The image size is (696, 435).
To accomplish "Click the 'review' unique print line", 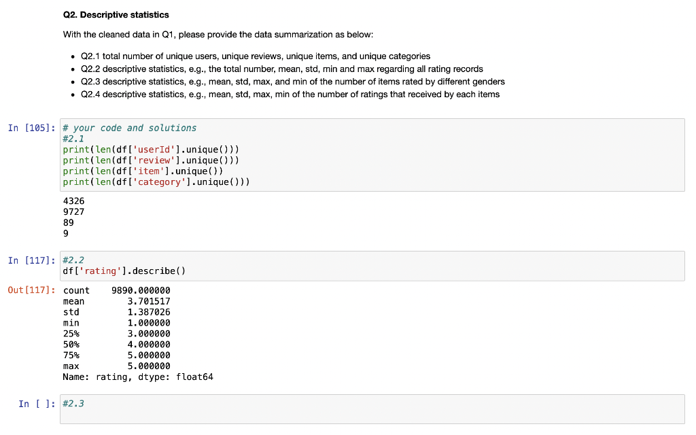I will (x=151, y=160).
